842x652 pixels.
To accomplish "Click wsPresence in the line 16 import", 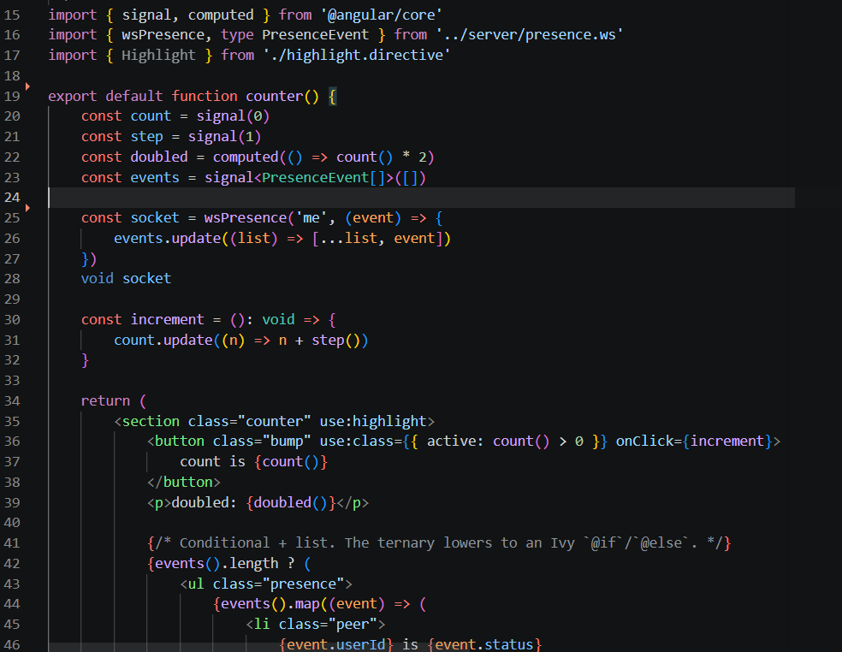I will tap(163, 35).
